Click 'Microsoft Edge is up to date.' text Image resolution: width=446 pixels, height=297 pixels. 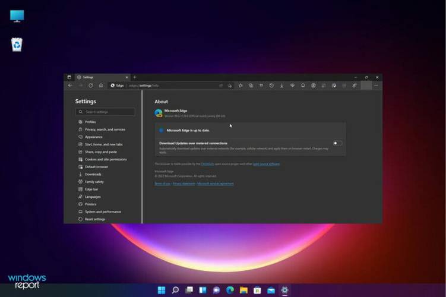pyautogui.click(x=188, y=130)
